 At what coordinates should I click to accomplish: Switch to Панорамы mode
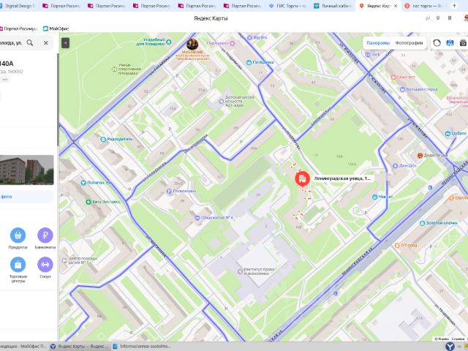pos(378,42)
